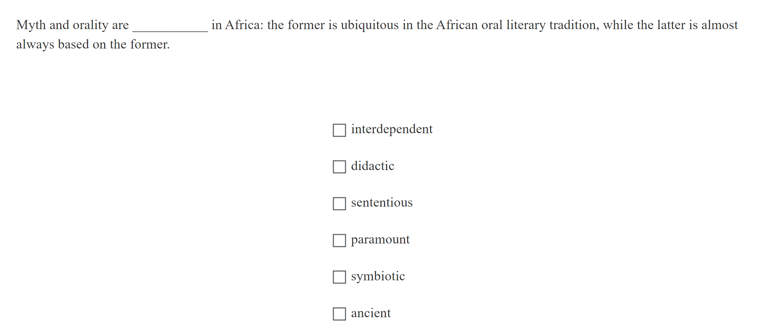
Task: Enable the 'paramount' checkbox
Action: tap(339, 241)
